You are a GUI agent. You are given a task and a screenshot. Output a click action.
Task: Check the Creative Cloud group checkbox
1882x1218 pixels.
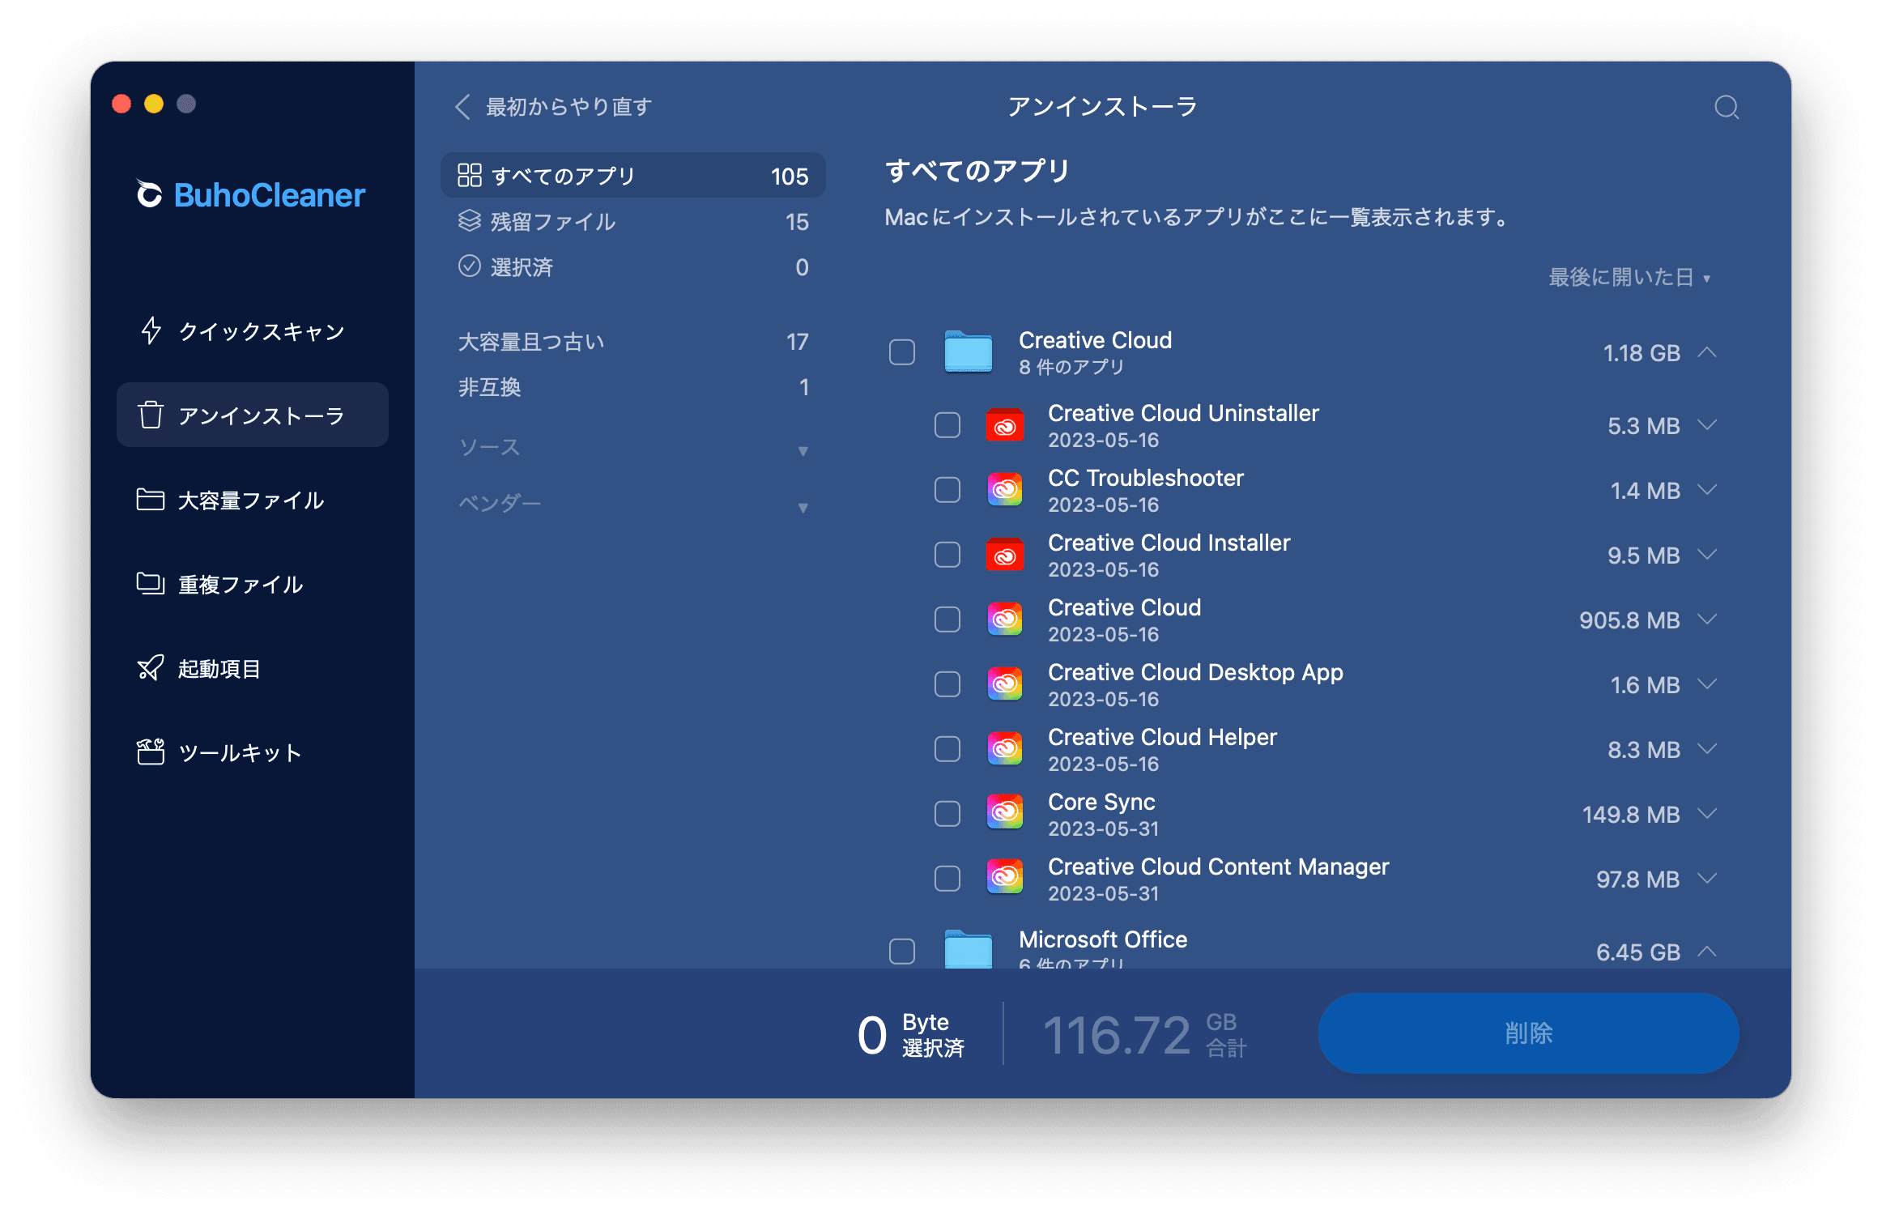tap(901, 351)
